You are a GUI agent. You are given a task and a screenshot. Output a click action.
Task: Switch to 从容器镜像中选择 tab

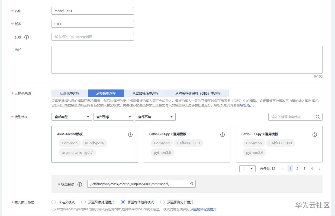(x=146, y=93)
